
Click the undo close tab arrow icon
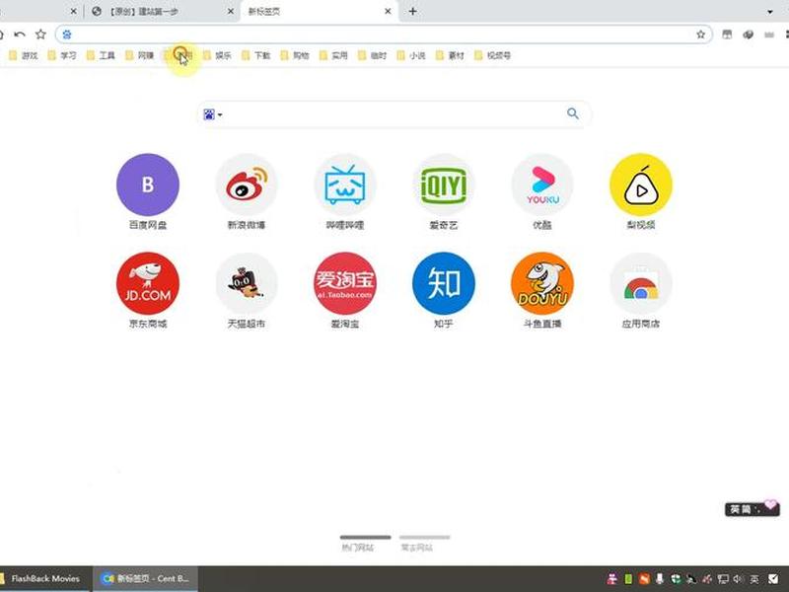coord(20,35)
